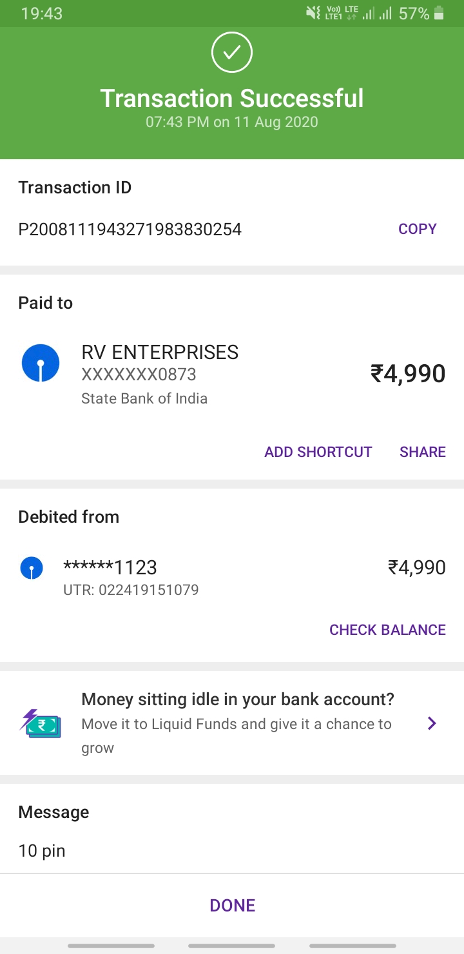The height and width of the screenshot is (954, 464).
Task: Tap the muted sound icon in status bar
Action: click(x=313, y=14)
